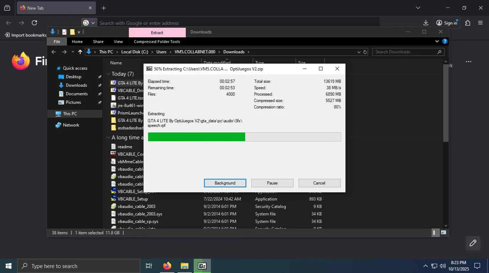Click the Properties icon in Explorer's quick access toolbar
The width and height of the screenshot is (489, 273).
click(64, 32)
